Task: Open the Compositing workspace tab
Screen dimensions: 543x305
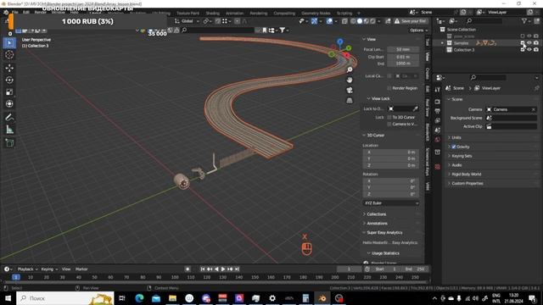Action: point(284,14)
